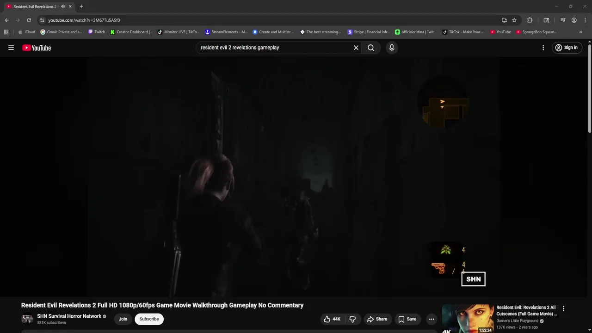Open the side panel icon in toolbar
592x333 pixels.
tap(546, 20)
